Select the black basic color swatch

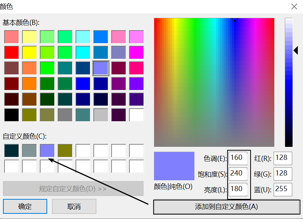[12, 115]
